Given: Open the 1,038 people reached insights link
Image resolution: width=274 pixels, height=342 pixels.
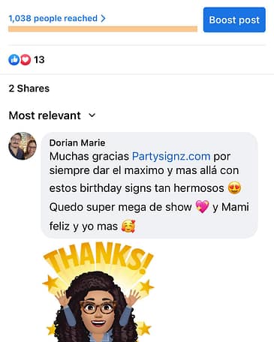Looking at the screenshot, I should coord(57,18).
